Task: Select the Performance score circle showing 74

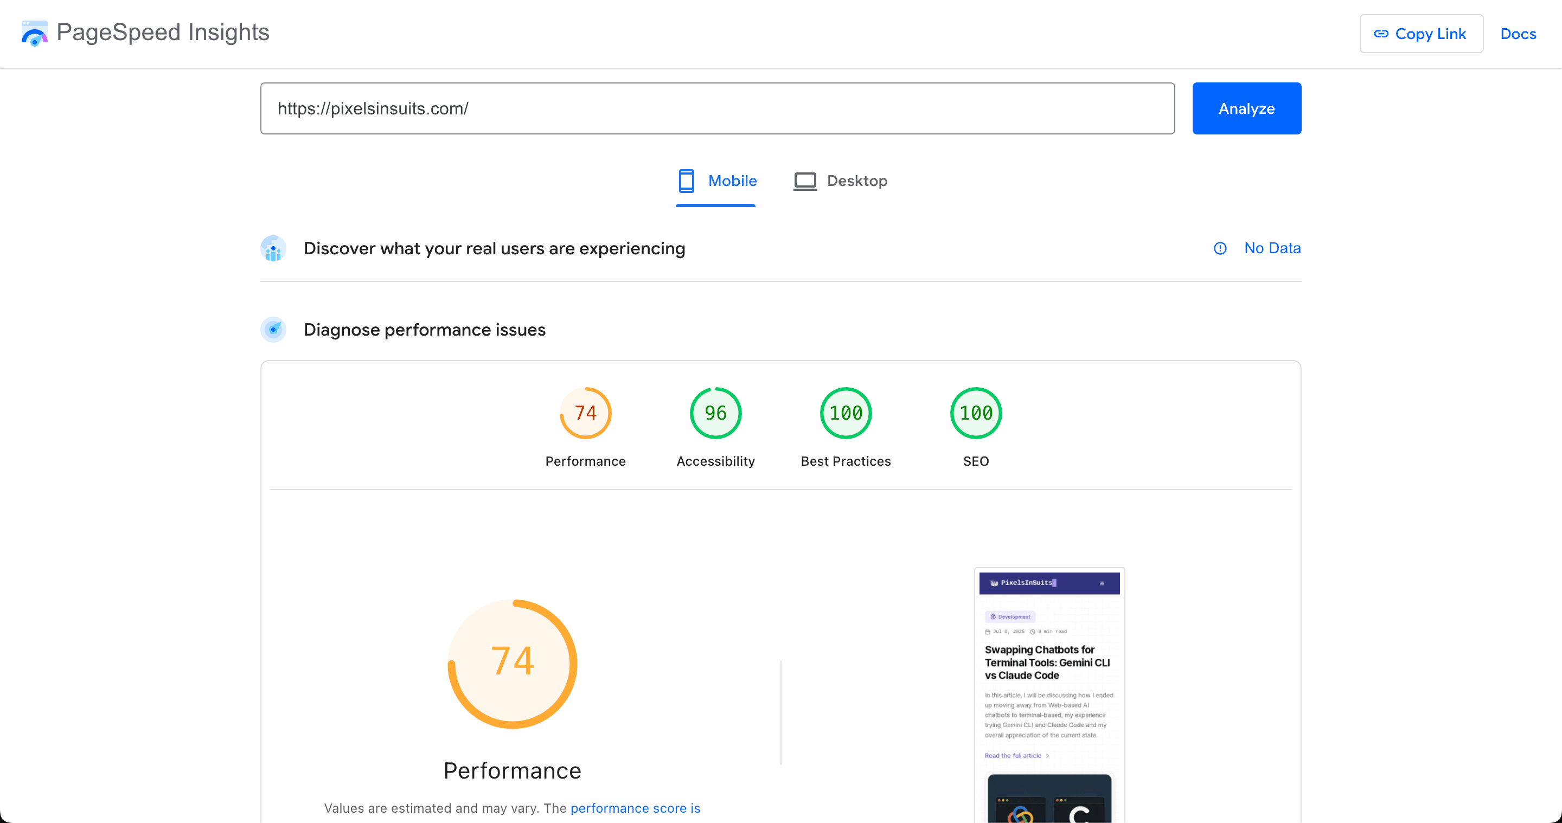Action: click(585, 413)
